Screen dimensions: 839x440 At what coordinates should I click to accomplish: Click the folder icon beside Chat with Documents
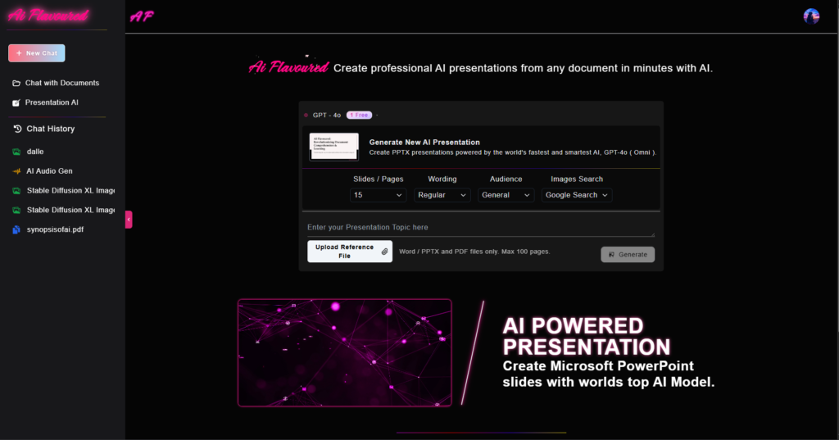(16, 83)
